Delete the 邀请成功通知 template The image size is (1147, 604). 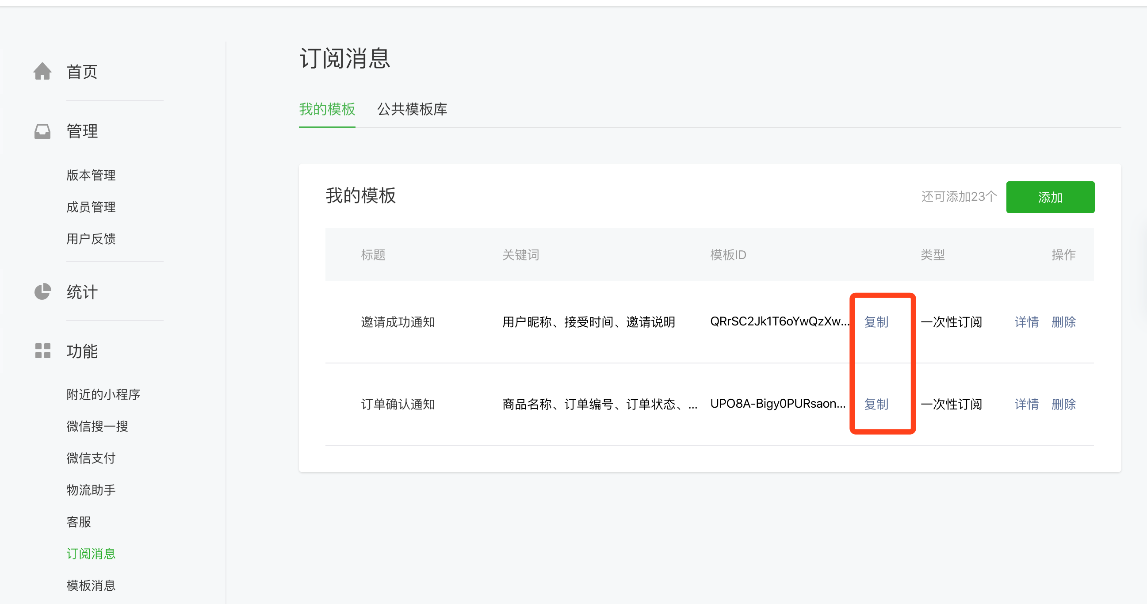click(1063, 322)
